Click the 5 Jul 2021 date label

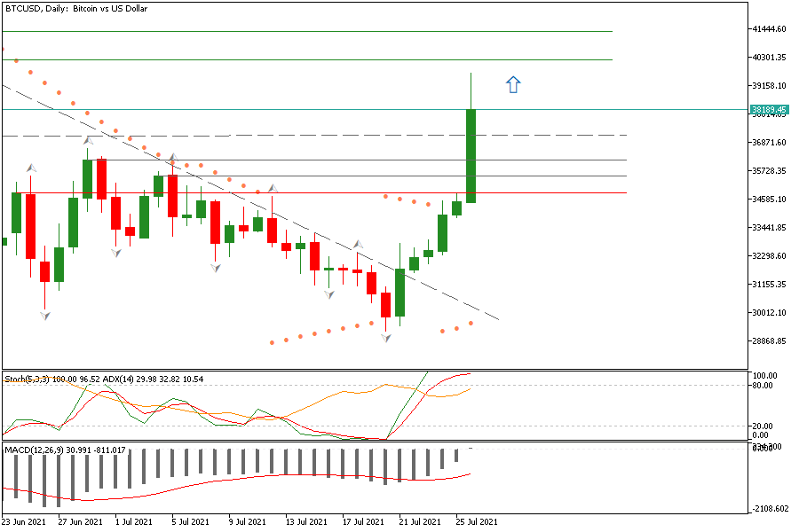coord(191,522)
